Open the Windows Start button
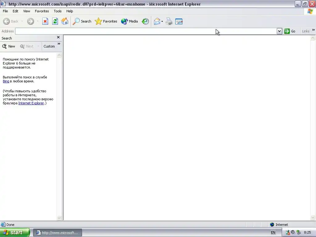 pyautogui.click(x=15, y=232)
